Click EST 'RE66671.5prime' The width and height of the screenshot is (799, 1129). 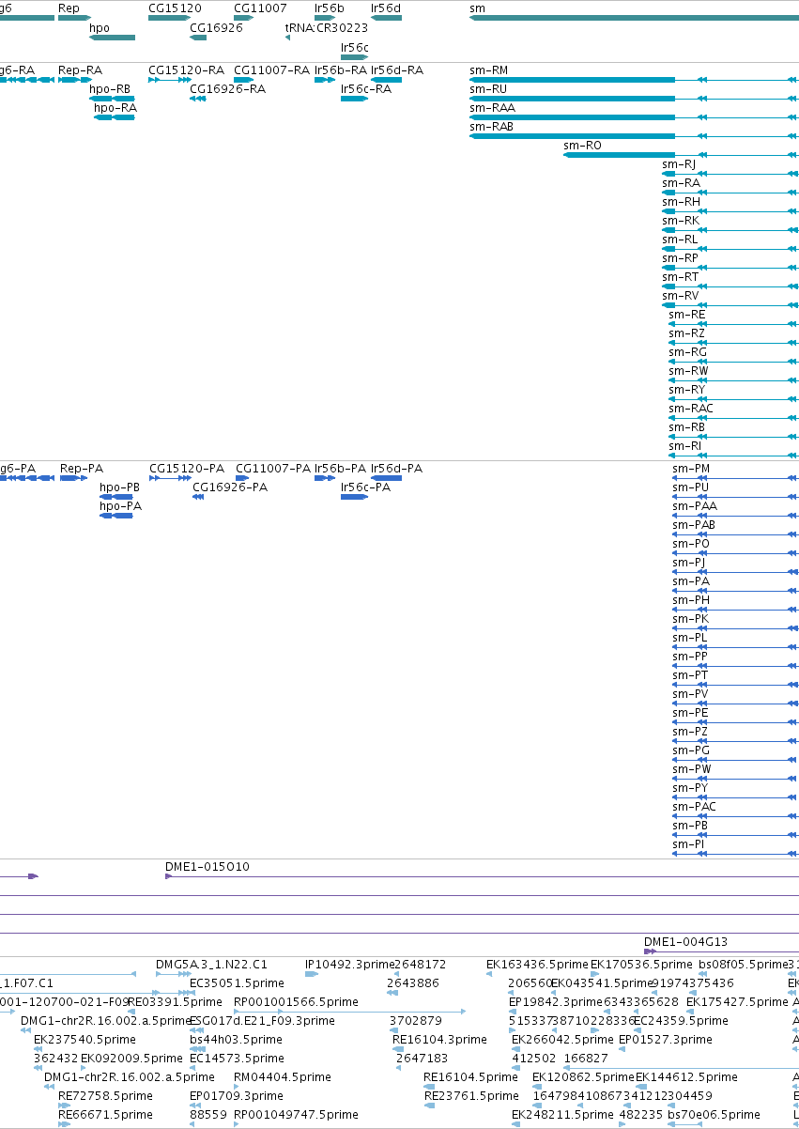(105, 1115)
